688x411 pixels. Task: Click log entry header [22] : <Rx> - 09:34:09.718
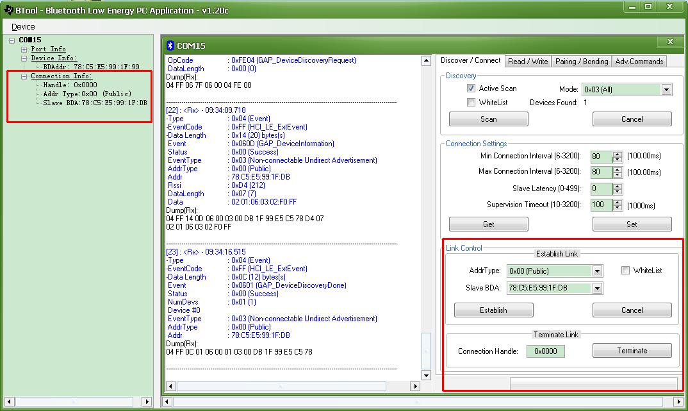coord(206,110)
